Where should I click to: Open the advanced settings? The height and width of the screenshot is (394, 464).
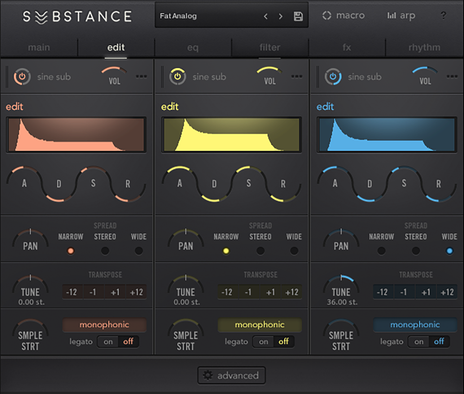pyautogui.click(x=231, y=375)
